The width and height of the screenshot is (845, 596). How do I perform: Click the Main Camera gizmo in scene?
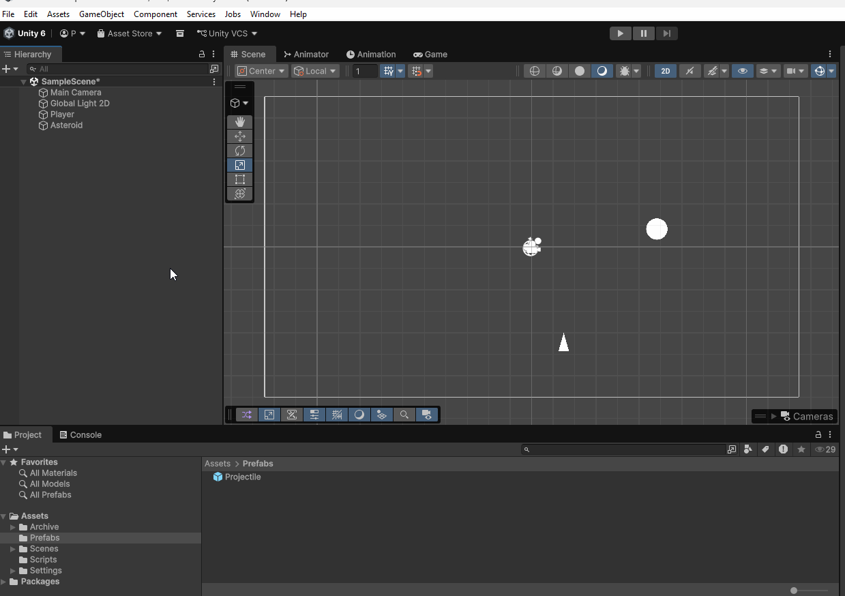click(532, 247)
